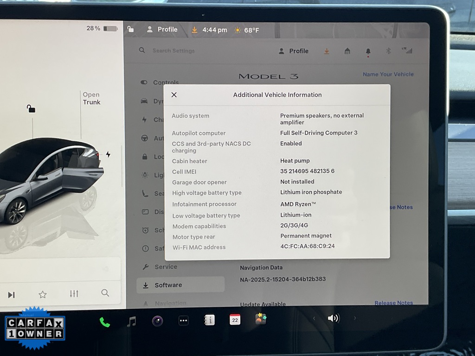Open the Toybox app in dock
The width and height of the screenshot is (475, 356).
click(261, 319)
